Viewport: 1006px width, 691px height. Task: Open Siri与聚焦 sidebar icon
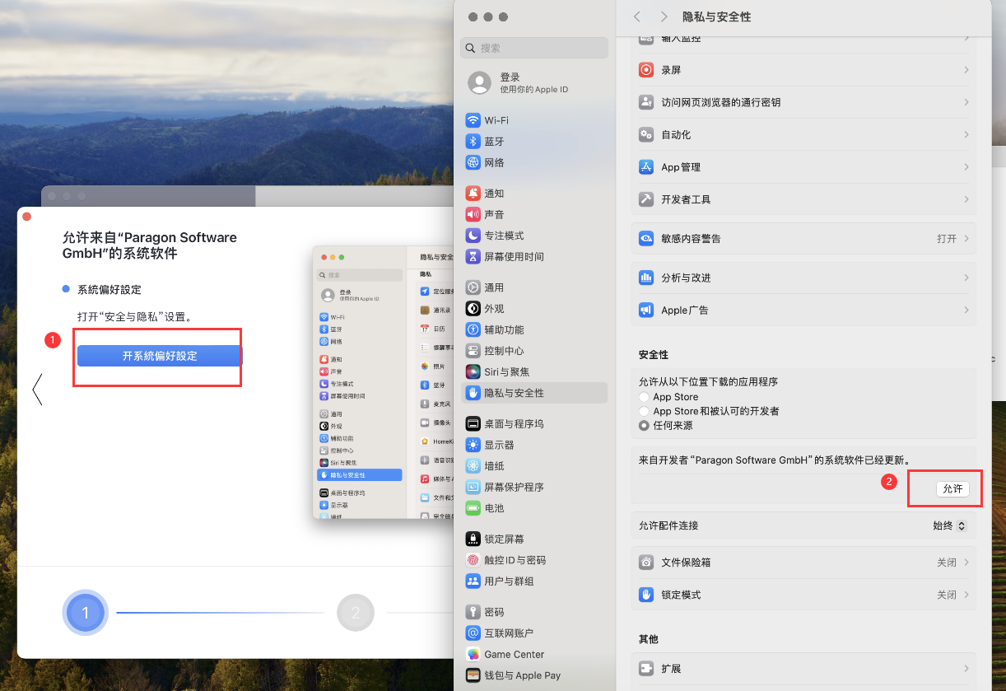coord(473,372)
